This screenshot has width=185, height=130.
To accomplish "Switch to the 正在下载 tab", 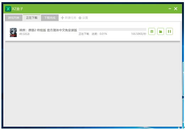I will (32, 18).
